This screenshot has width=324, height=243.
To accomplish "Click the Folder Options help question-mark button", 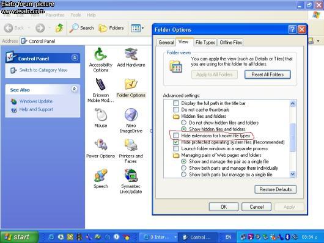I will tap(292, 29).
